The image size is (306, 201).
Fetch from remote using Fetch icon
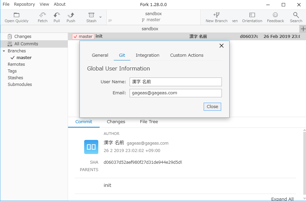(42, 15)
